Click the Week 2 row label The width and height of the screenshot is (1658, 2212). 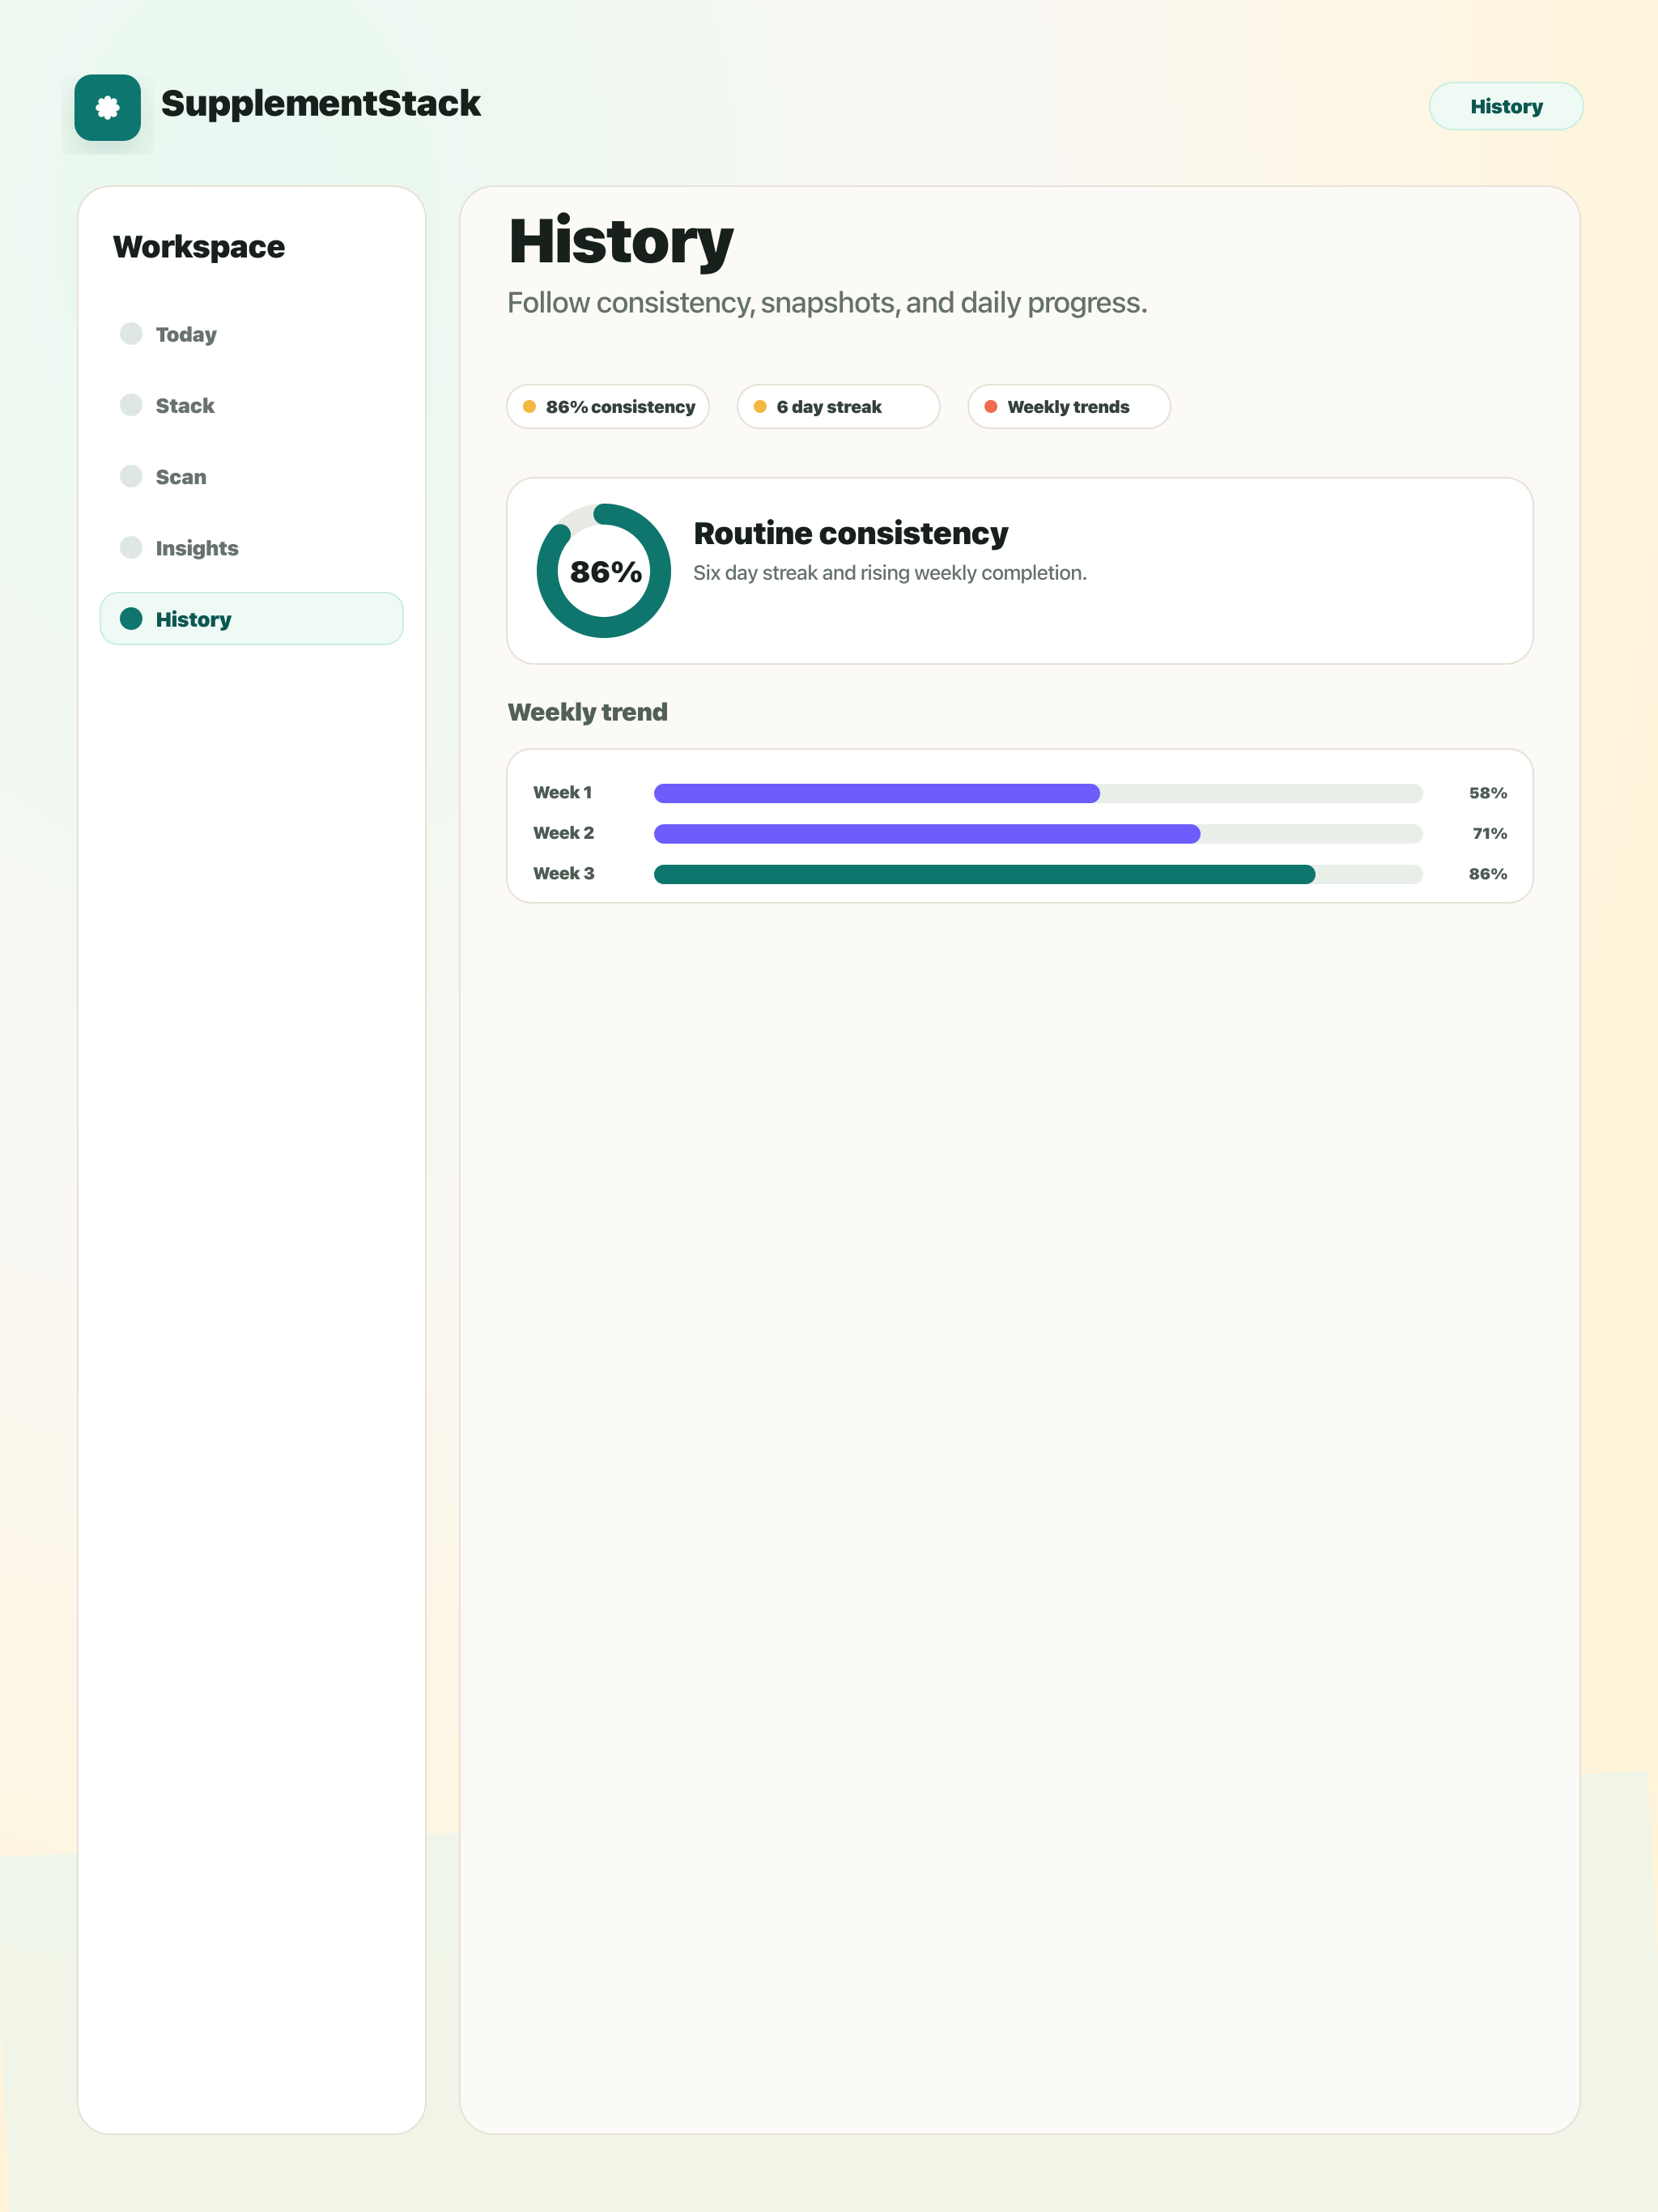pos(563,833)
